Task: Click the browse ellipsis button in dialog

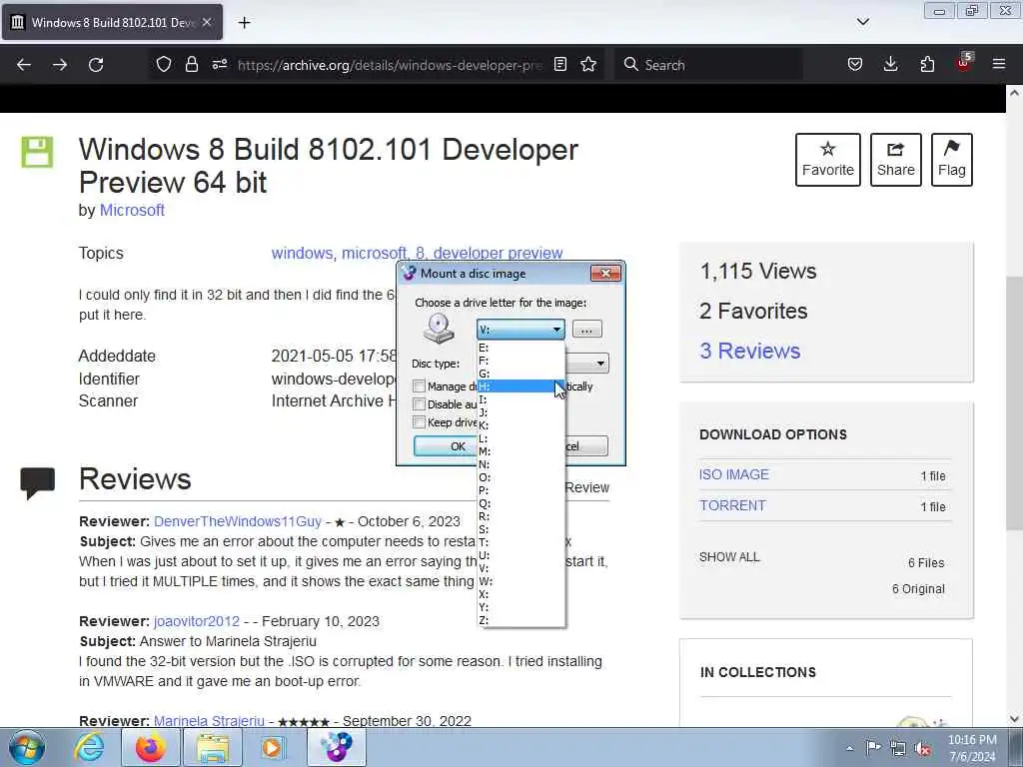Action: point(586,330)
